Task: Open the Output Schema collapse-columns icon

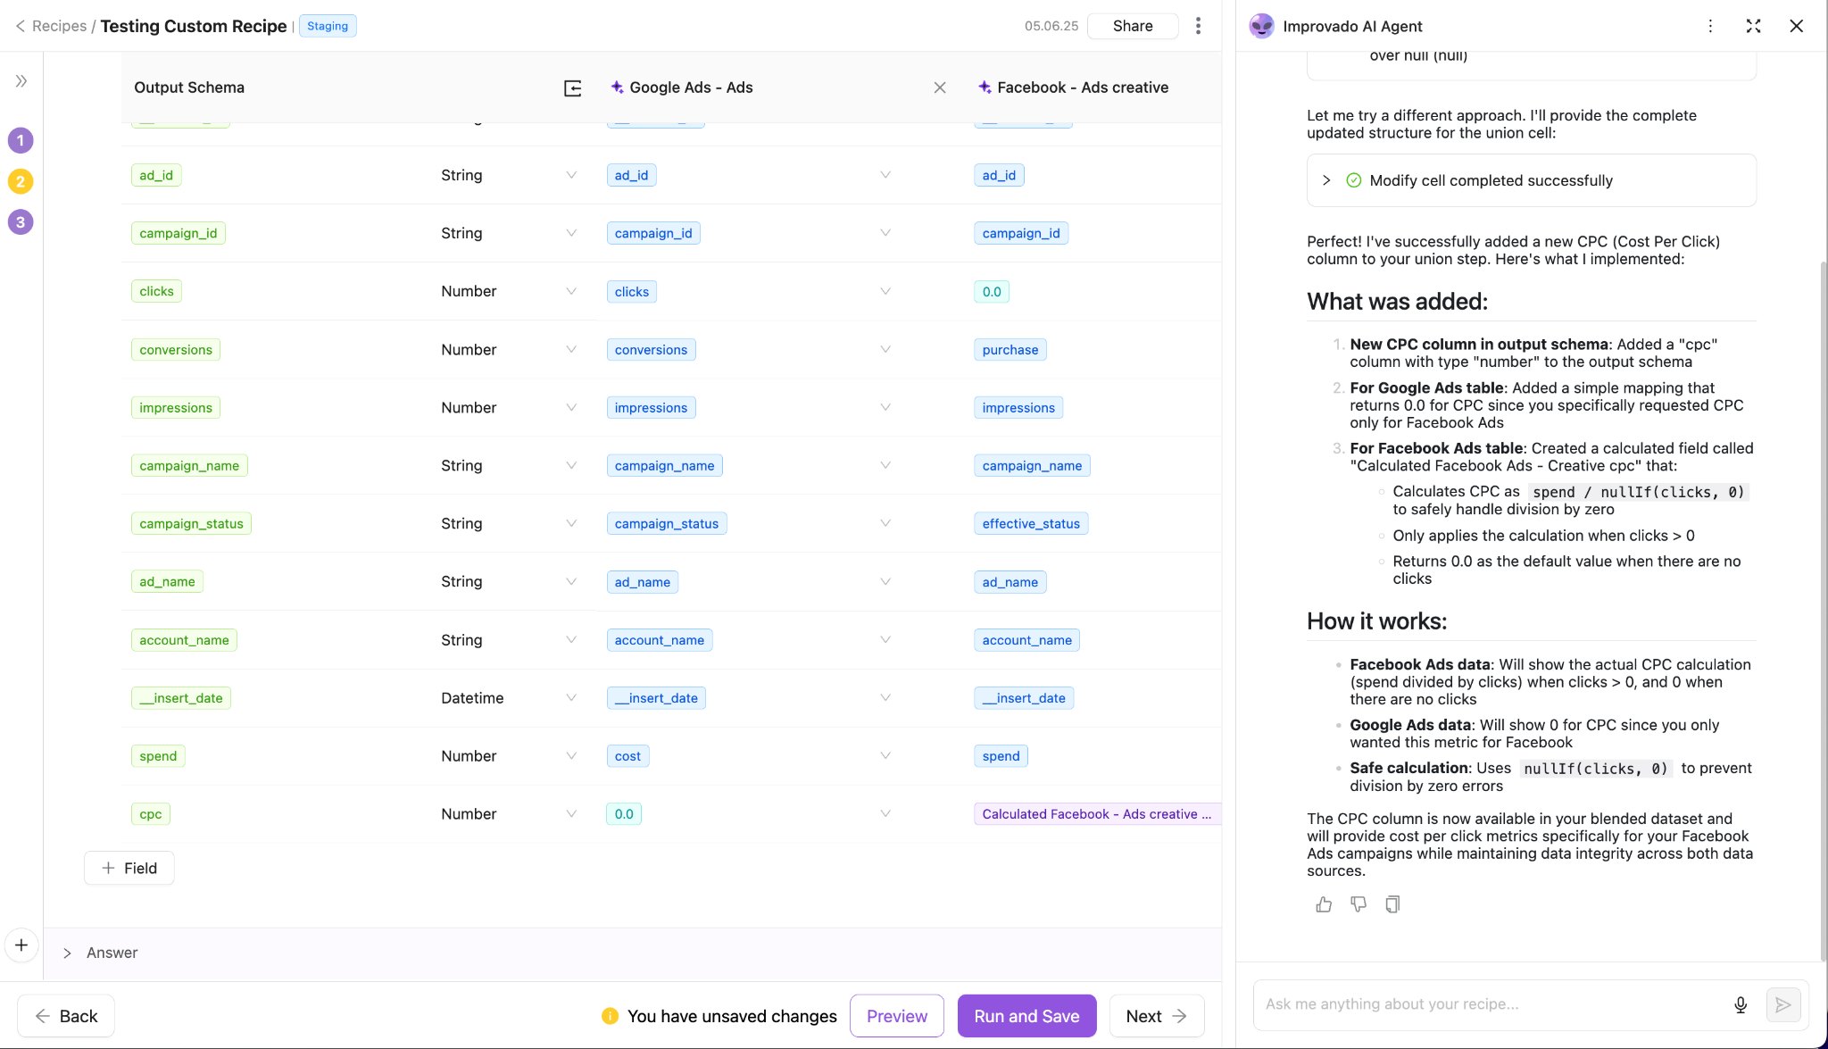Action: (x=572, y=87)
